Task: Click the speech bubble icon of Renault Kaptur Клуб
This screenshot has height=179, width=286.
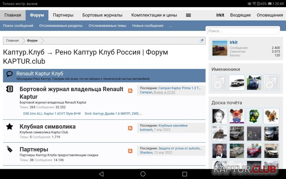Action: click(x=10, y=74)
